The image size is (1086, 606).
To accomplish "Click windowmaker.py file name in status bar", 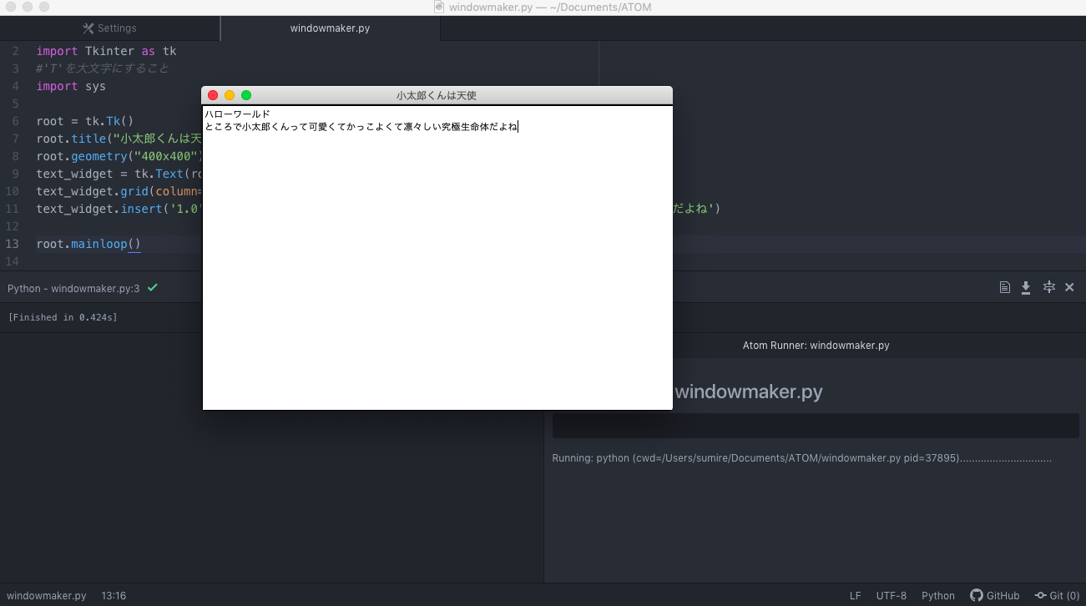I will (47, 595).
